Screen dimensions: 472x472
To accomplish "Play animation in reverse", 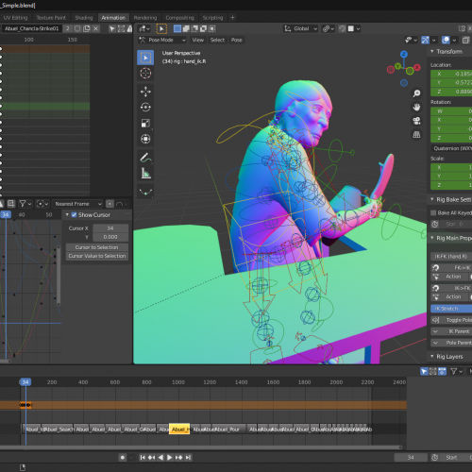I will point(160,457).
